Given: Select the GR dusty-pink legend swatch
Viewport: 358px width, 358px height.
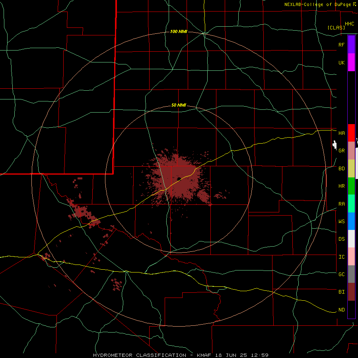Looking at the screenshot, I should (x=351, y=151).
